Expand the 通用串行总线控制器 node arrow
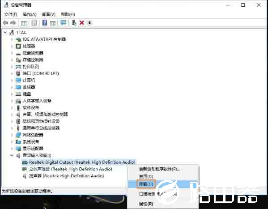 [x=12, y=128]
